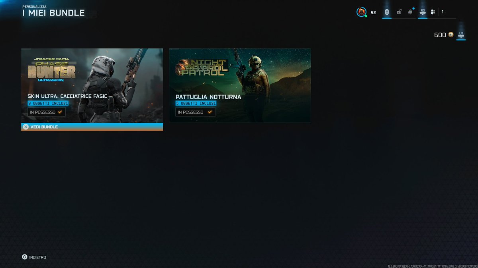The width and height of the screenshot is (478, 268).
Task: Open the notifications bell
Action: [x=410, y=12]
